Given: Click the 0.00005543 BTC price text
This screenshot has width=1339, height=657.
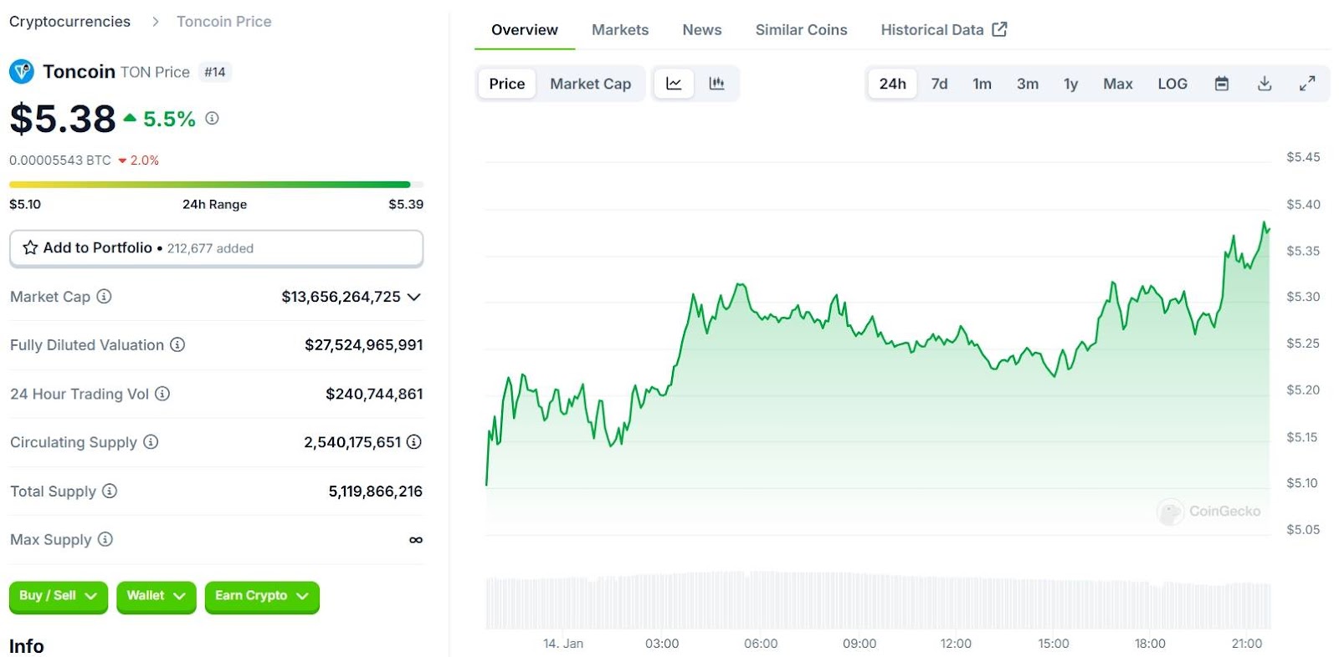Looking at the screenshot, I should (x=60, y=160).
